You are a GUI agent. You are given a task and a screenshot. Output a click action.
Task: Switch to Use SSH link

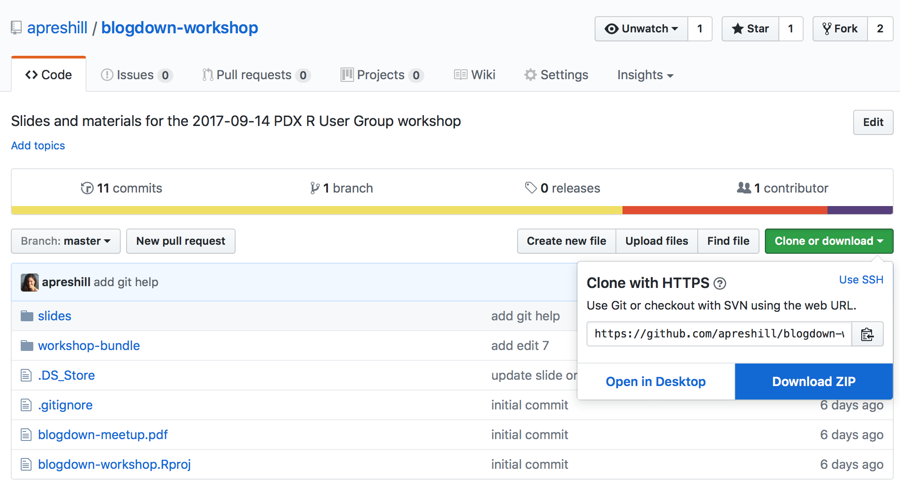coord(861,280)
